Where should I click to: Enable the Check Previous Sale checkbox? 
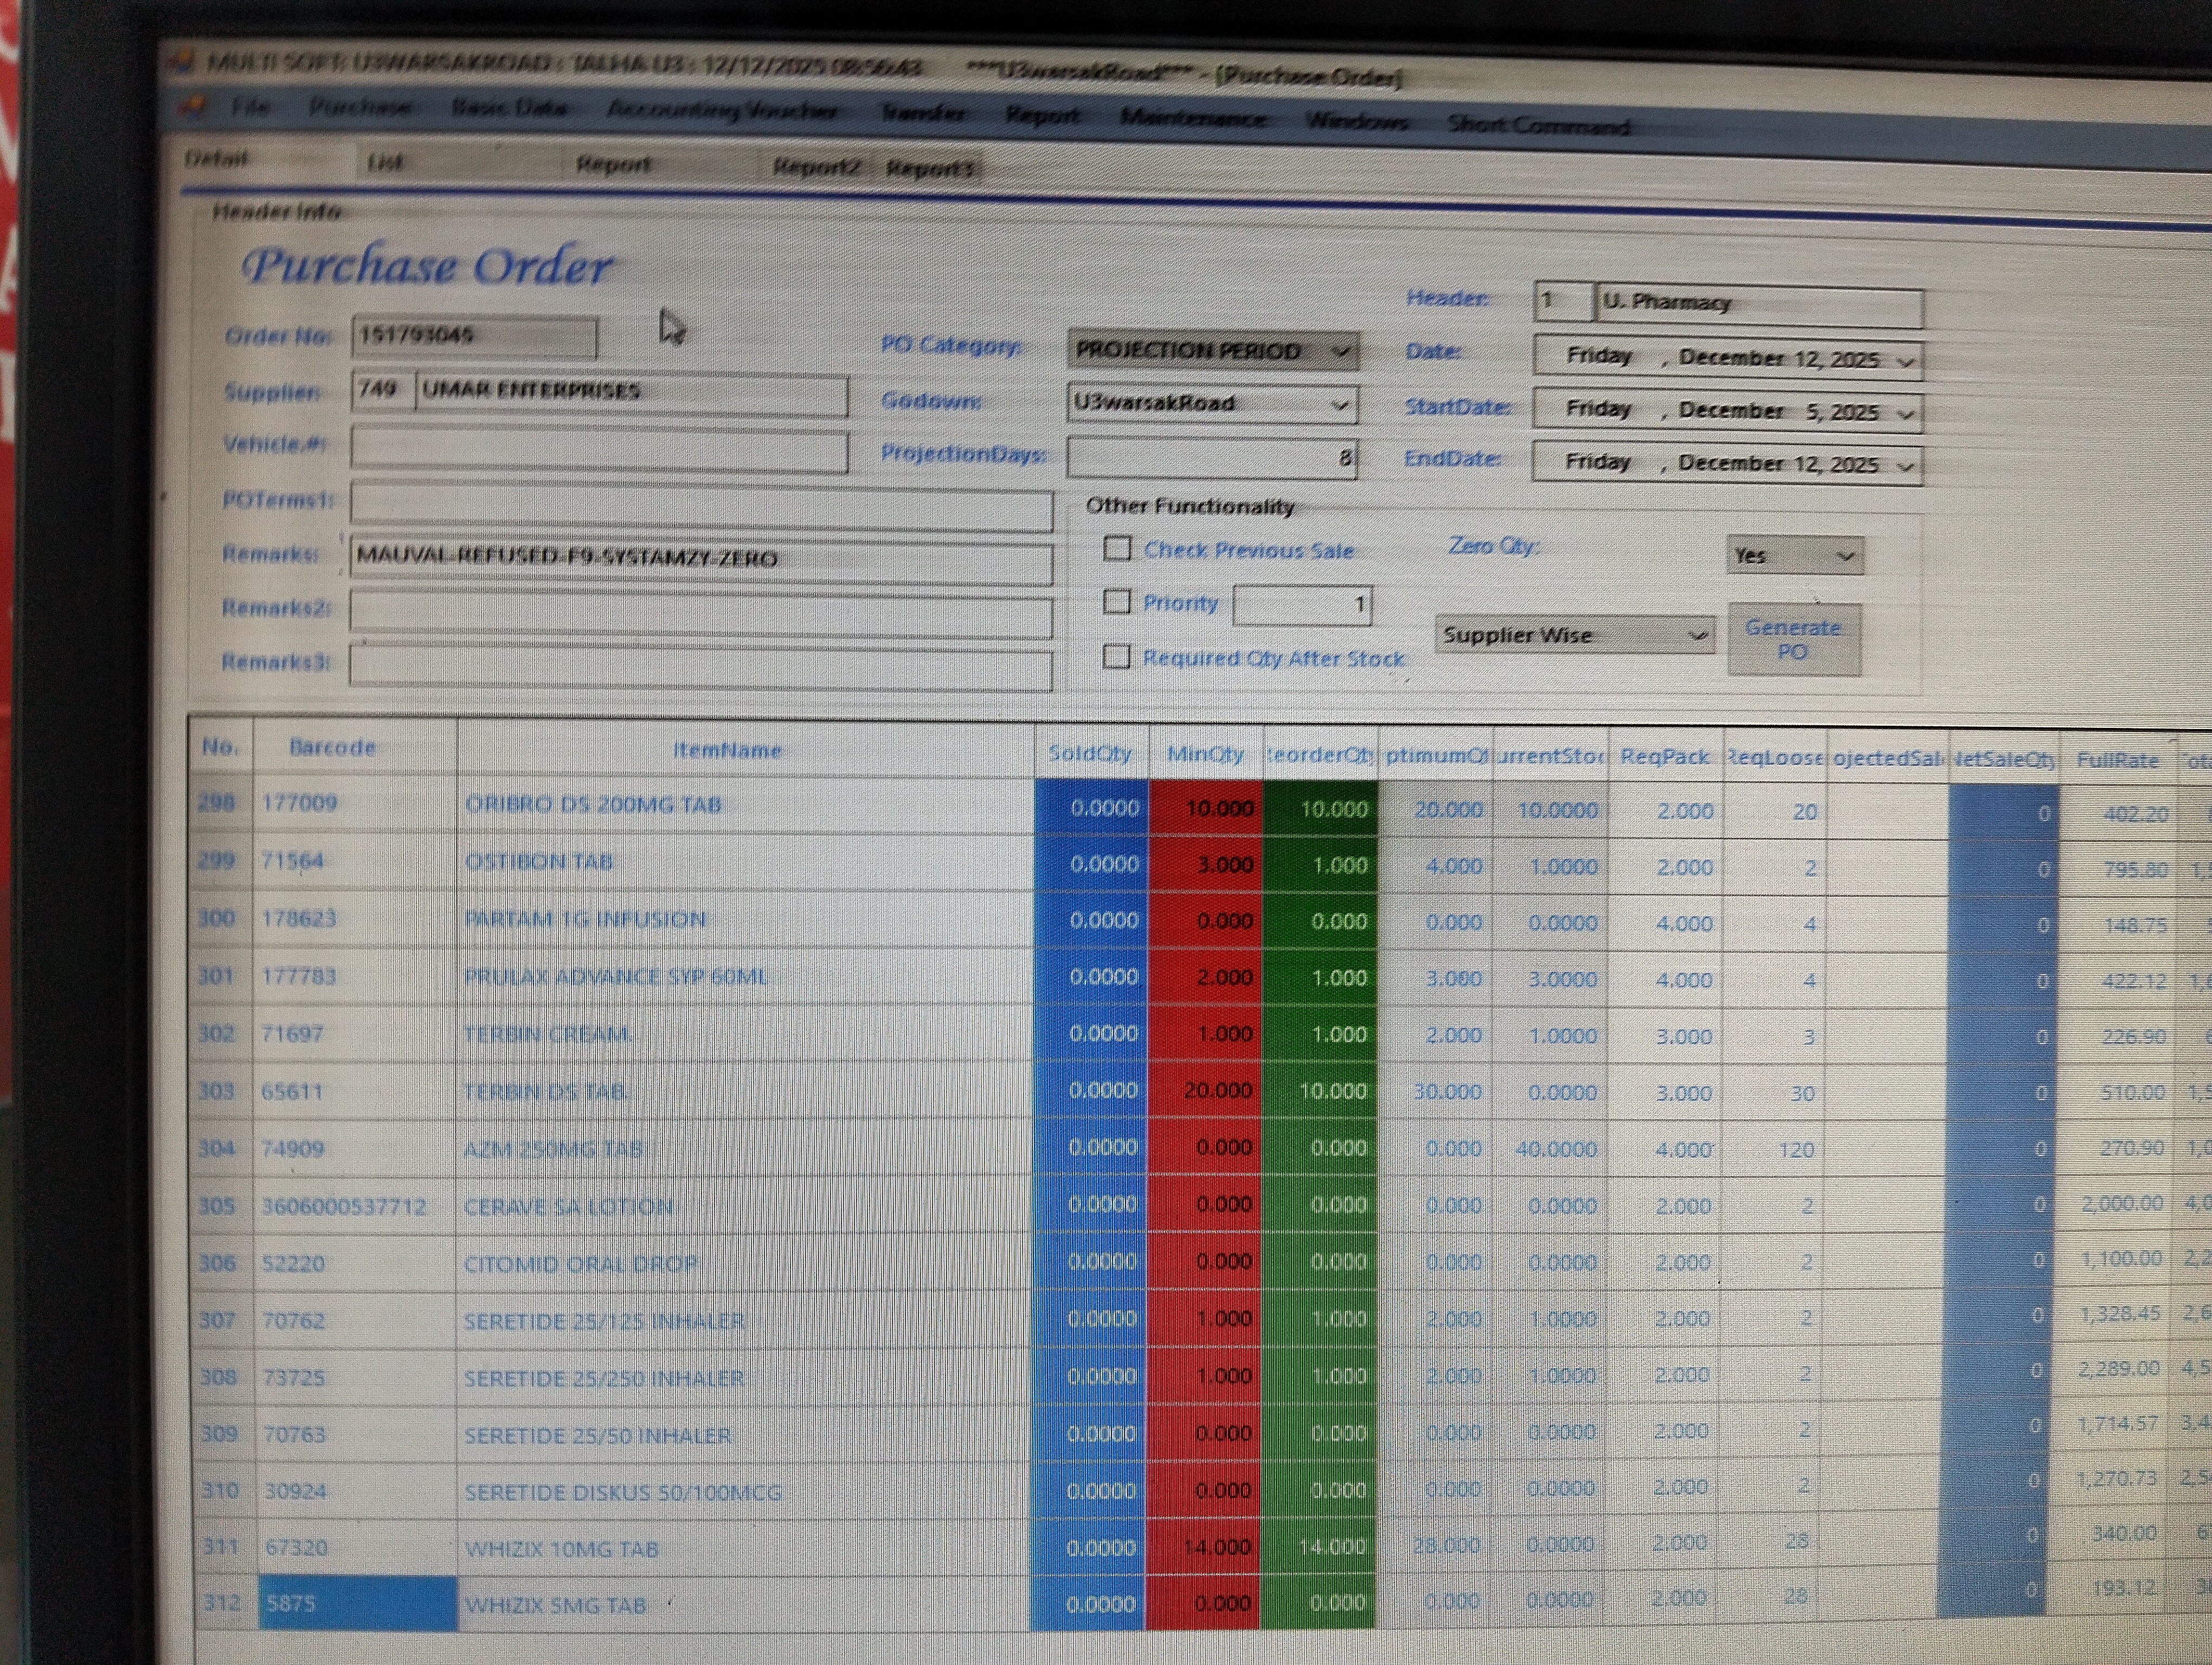[x=1117, y=548]
